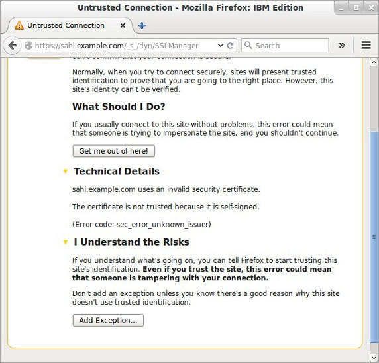Open the URL bar history dropdown

[x=220, y=45]
